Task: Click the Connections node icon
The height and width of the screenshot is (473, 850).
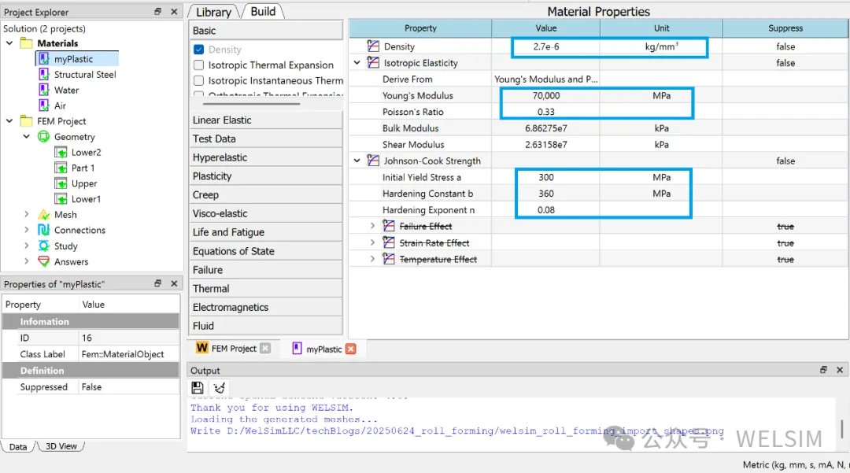Action: click(43, 230)
